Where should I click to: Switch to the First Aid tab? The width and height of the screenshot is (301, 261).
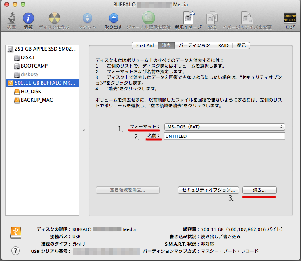coord(145,45)
